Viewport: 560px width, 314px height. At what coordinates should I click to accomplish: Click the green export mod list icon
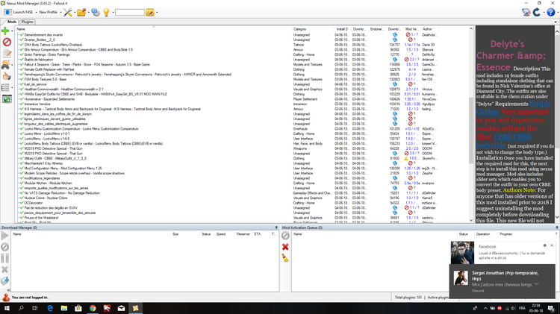tap(7, 99)
